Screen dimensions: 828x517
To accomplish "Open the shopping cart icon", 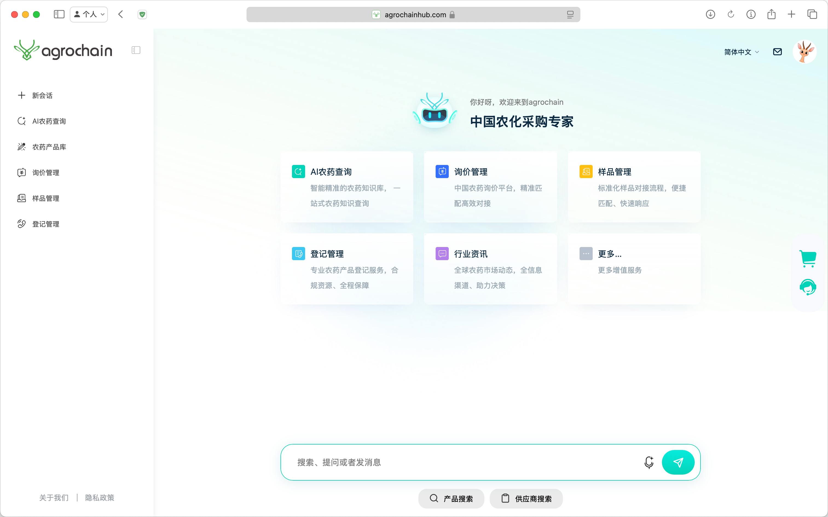I will 808,258.
